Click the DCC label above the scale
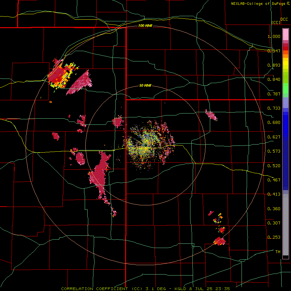The width and height of the screenshot is (291, 291). 284,19
